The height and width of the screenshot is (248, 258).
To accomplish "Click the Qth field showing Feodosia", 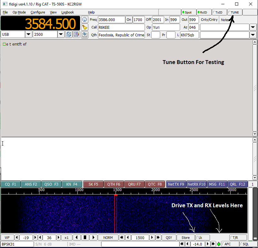I will 121,35.
